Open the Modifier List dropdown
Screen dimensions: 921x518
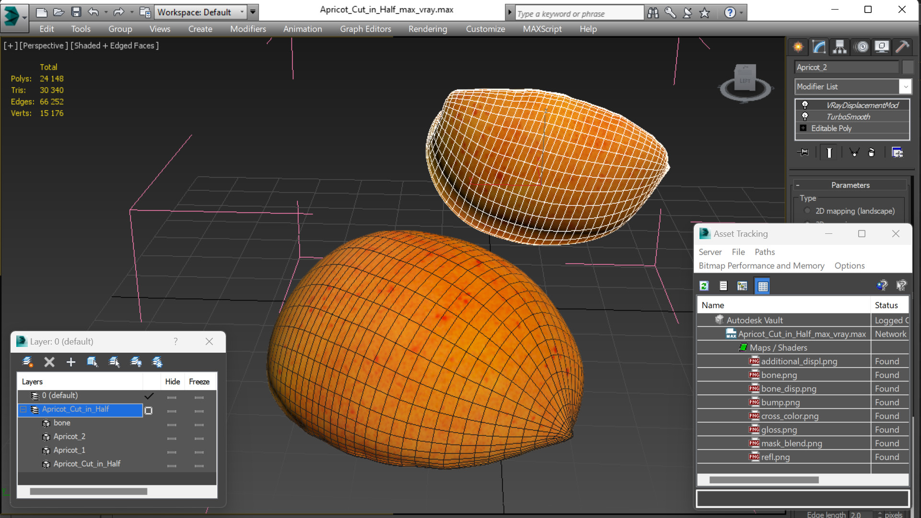point(905,87)
